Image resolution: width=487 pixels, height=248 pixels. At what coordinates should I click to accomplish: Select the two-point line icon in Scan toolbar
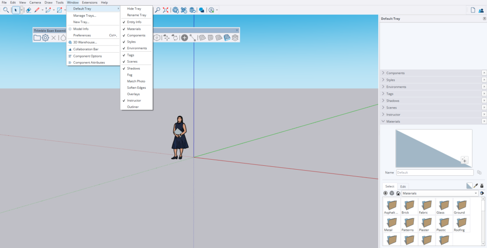tap(193, 38)
